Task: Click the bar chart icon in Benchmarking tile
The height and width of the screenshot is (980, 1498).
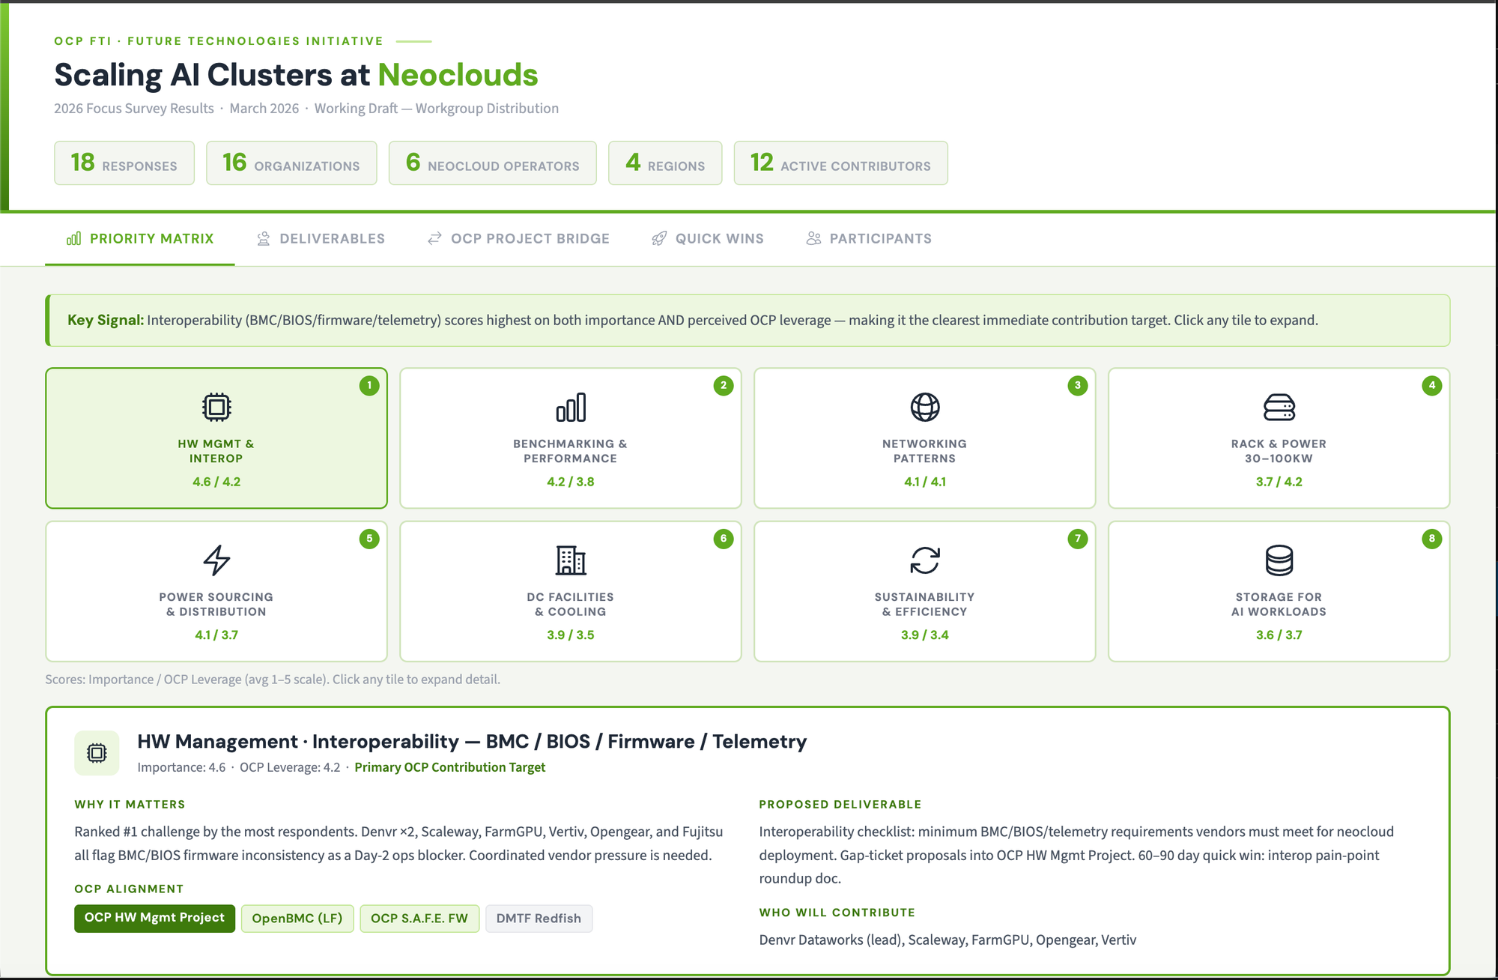Action: [x=571, y=407]
